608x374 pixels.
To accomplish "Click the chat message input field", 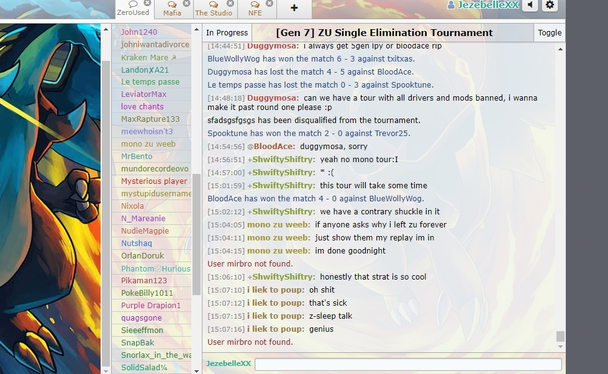I will point(407,364).
